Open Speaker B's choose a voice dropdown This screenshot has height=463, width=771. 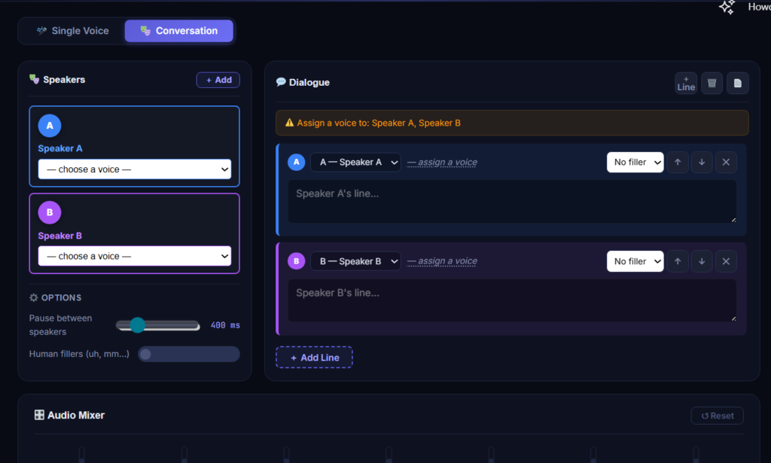click(134, 256)
